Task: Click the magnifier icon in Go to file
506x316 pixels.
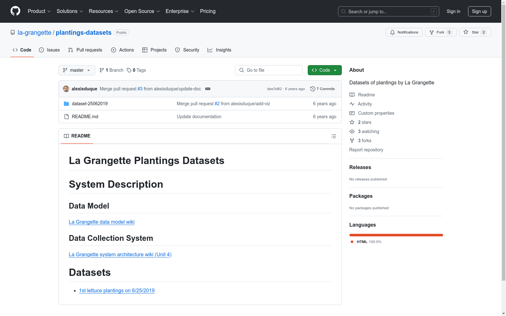Action: click(x=242, y=70)
